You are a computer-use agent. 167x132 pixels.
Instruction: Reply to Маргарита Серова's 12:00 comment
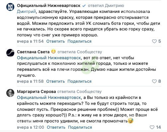click(56, 127)
